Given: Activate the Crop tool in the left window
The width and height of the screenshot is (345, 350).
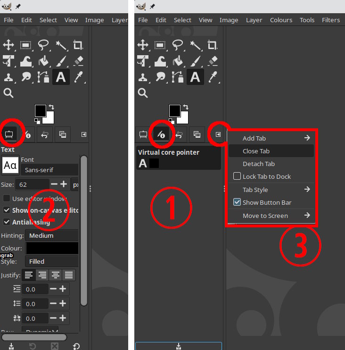Looking at the screenshot, I should click(78, 45).
